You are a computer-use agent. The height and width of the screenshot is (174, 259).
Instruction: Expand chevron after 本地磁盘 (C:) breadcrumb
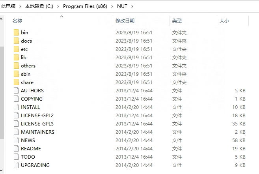click(x=58, y=6)
